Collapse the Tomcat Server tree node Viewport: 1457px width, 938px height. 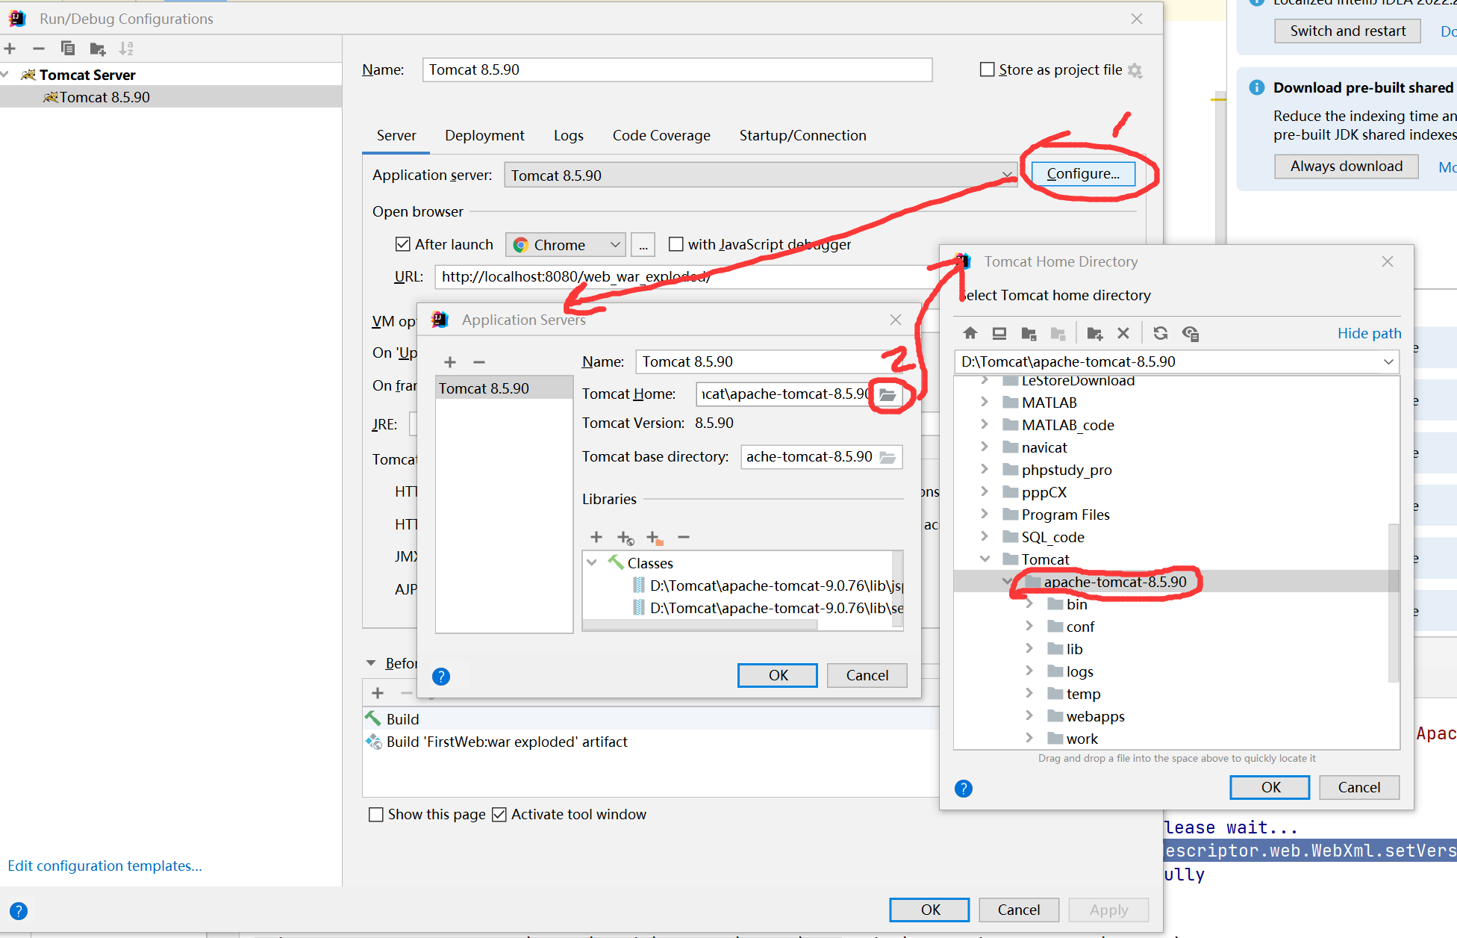pyautogui.click(x=6, y=75)
